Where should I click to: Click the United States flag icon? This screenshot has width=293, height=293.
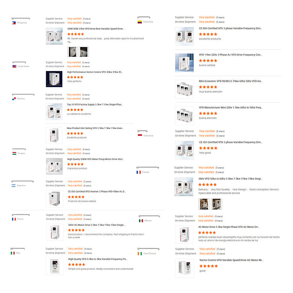[x=14, y=66]
